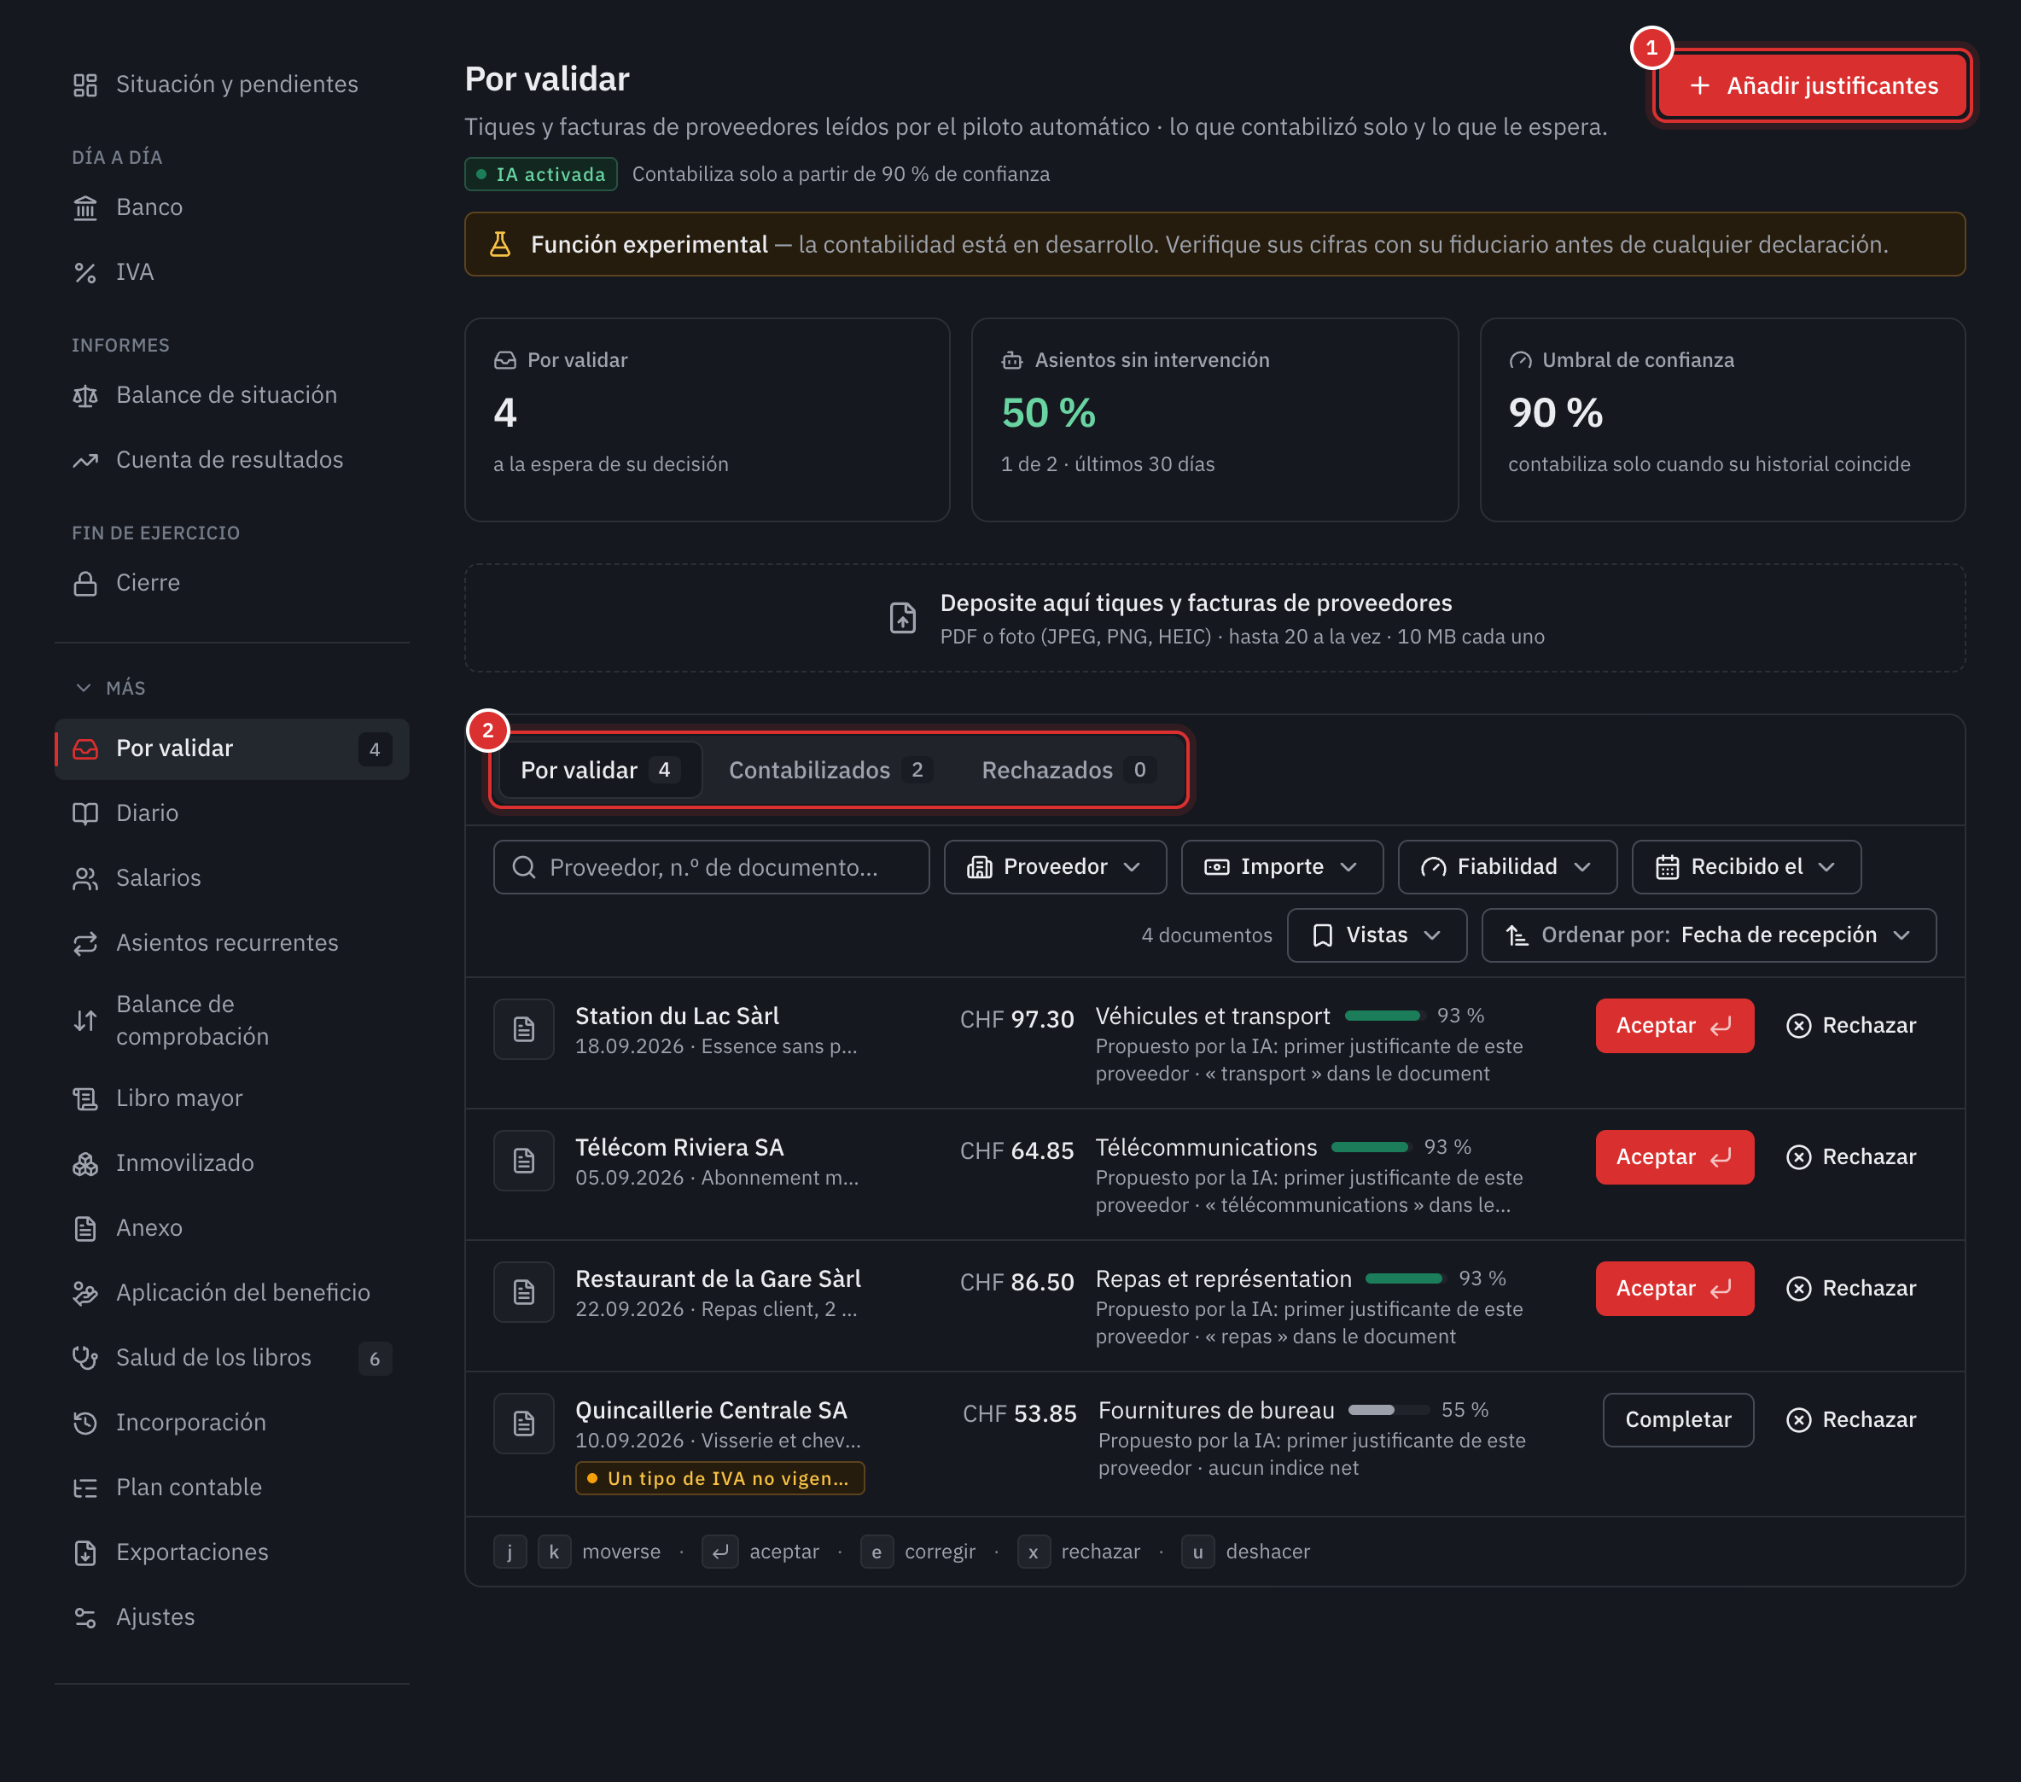Open the Fiabilidad filter dropdown

[1507, 867]
